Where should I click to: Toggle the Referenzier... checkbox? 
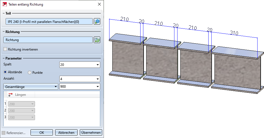[4, 133]
